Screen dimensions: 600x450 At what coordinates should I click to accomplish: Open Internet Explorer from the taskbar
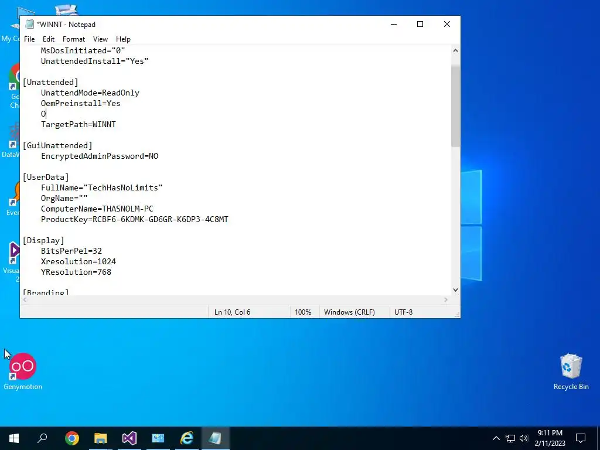[x=187, y=438]
